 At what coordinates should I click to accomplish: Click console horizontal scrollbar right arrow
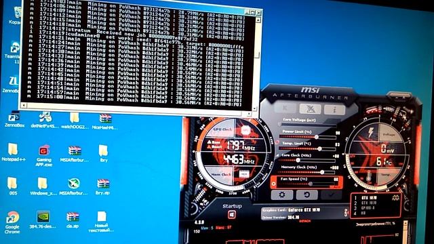pos(249,114)
